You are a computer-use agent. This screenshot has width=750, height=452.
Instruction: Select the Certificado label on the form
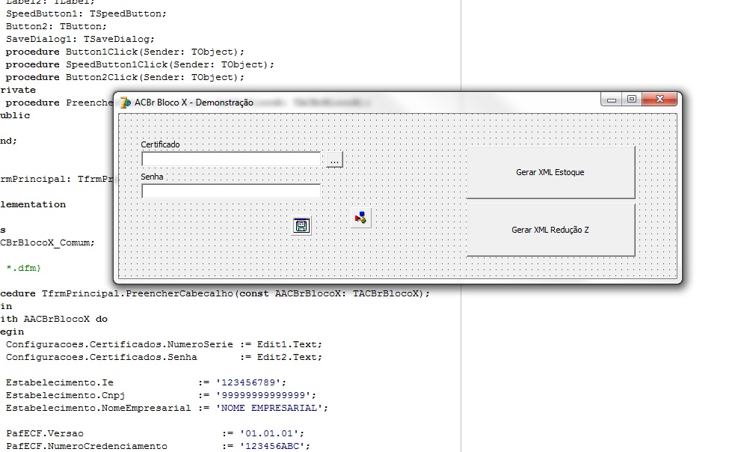[x=160, y=144]
